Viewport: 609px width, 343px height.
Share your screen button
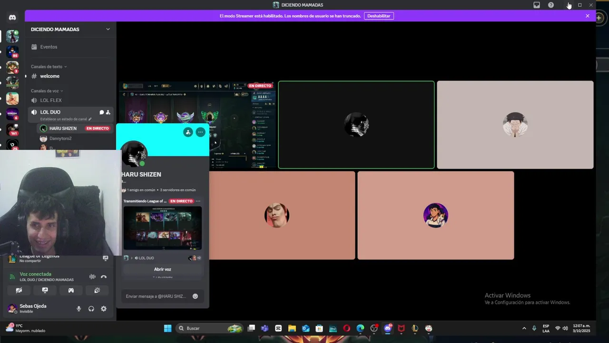pos(45,290)
